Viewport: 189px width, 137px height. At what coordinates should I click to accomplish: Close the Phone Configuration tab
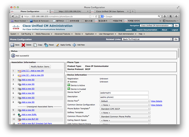coord(48,11)
